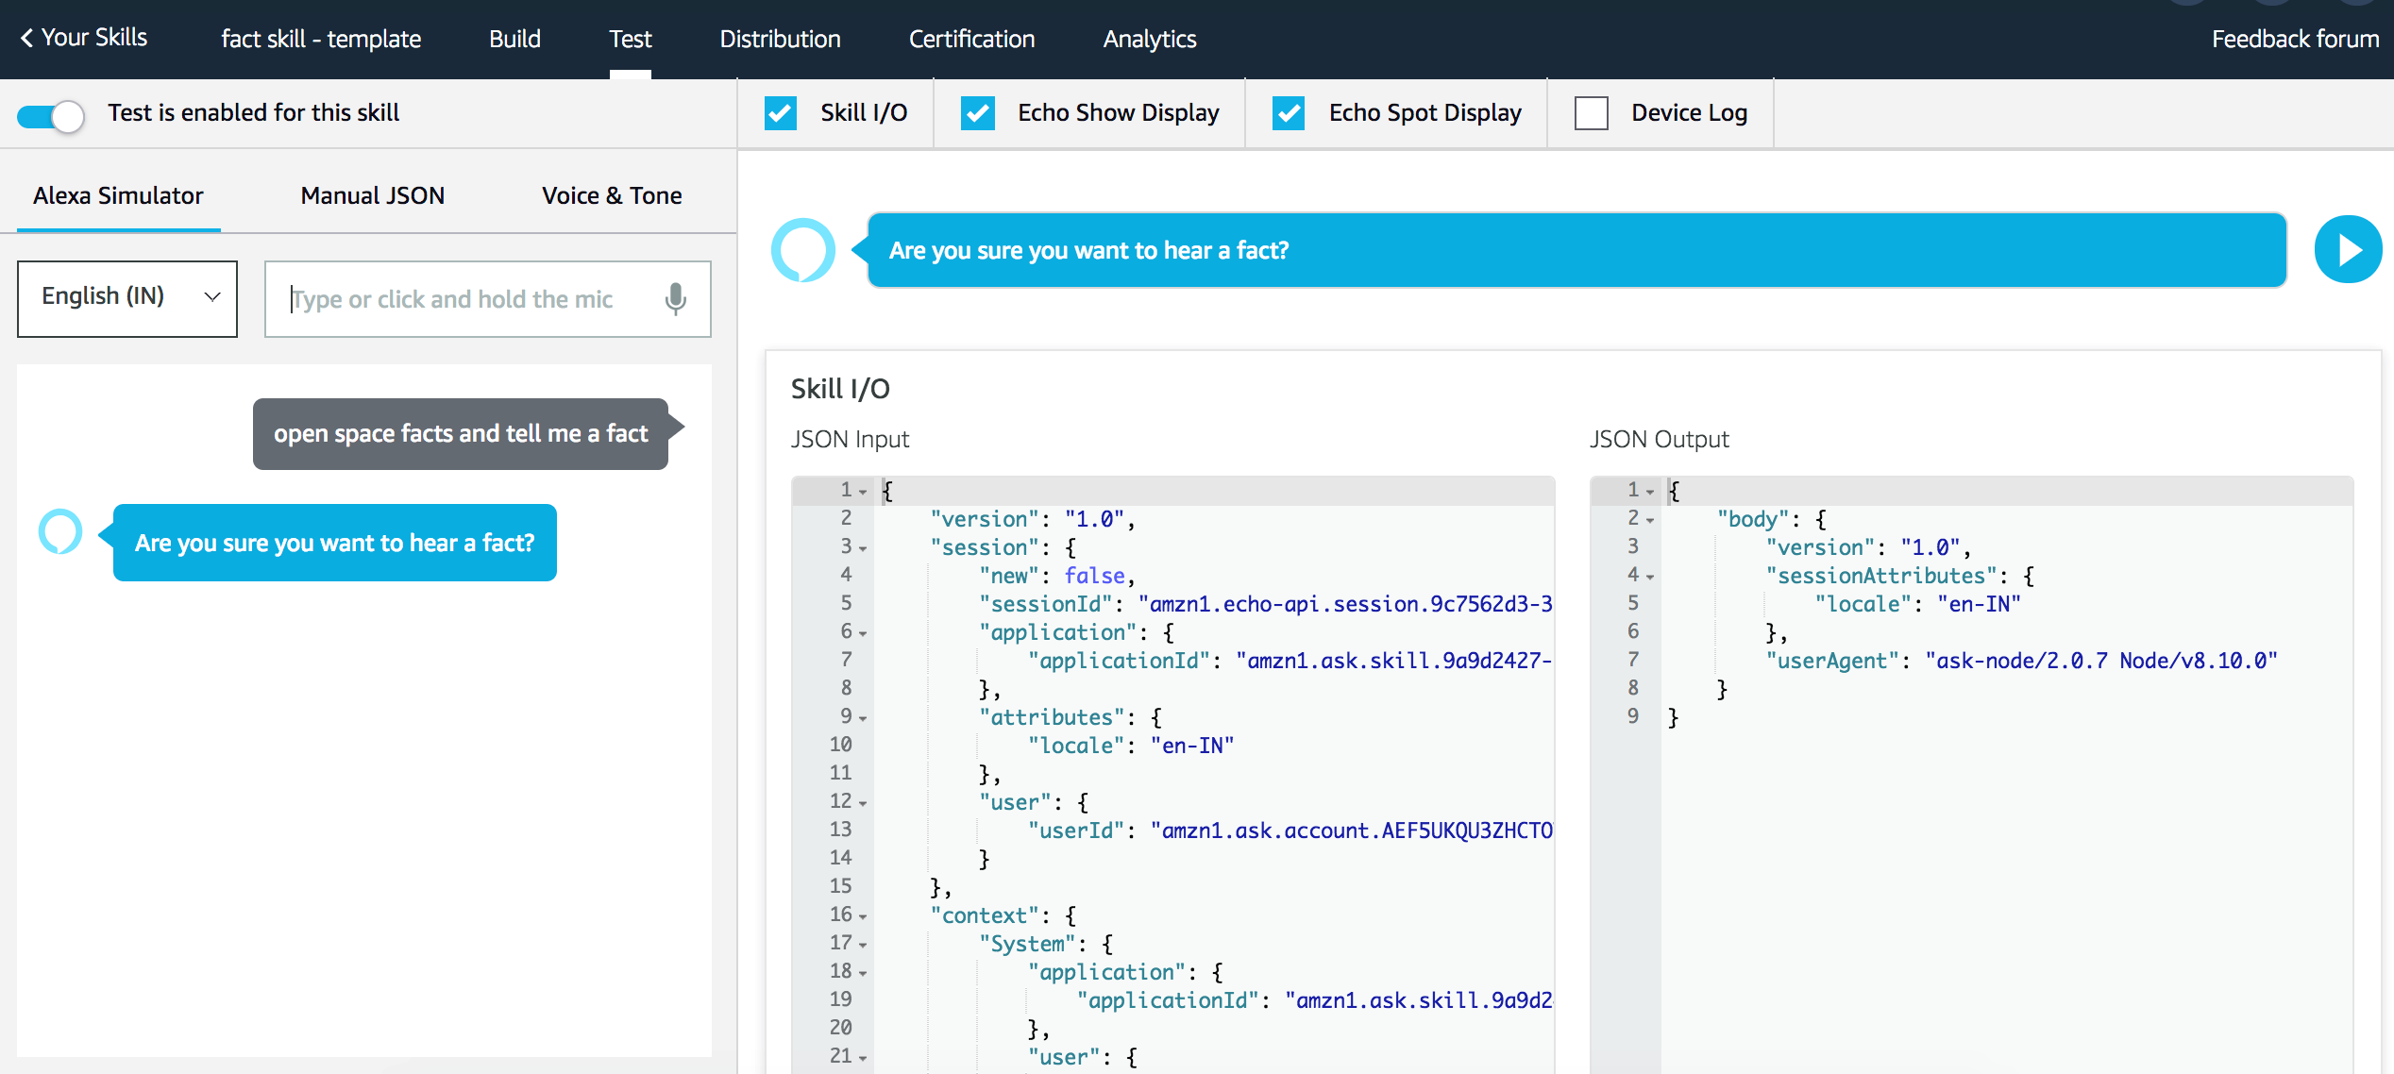Open the English (IN) language dropdown
This screenshot has width=2394, height=1074.
126,296
